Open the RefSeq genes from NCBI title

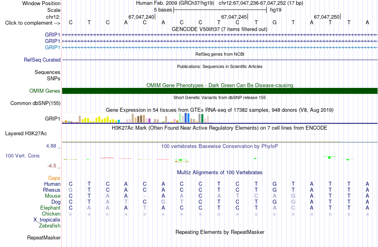point(220,54)
